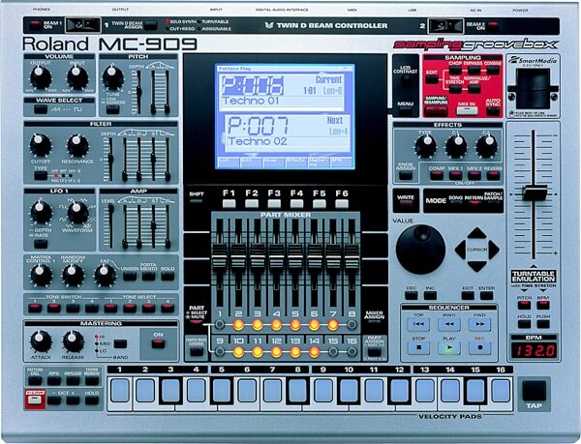Turn on D Beam 2 button

point(493,25)
